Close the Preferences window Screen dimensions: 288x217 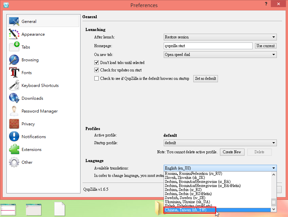pyautogui.click(x=279, y=4)
